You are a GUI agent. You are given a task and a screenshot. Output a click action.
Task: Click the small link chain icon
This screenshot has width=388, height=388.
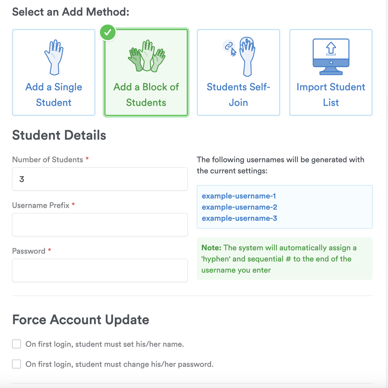pos(229,46)
